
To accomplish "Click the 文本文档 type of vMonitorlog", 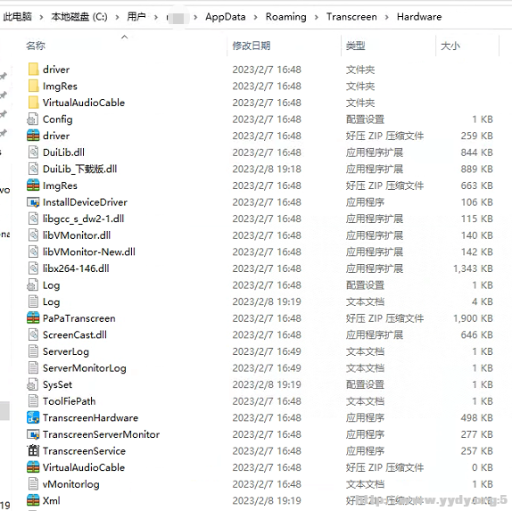I will [365, 484].
